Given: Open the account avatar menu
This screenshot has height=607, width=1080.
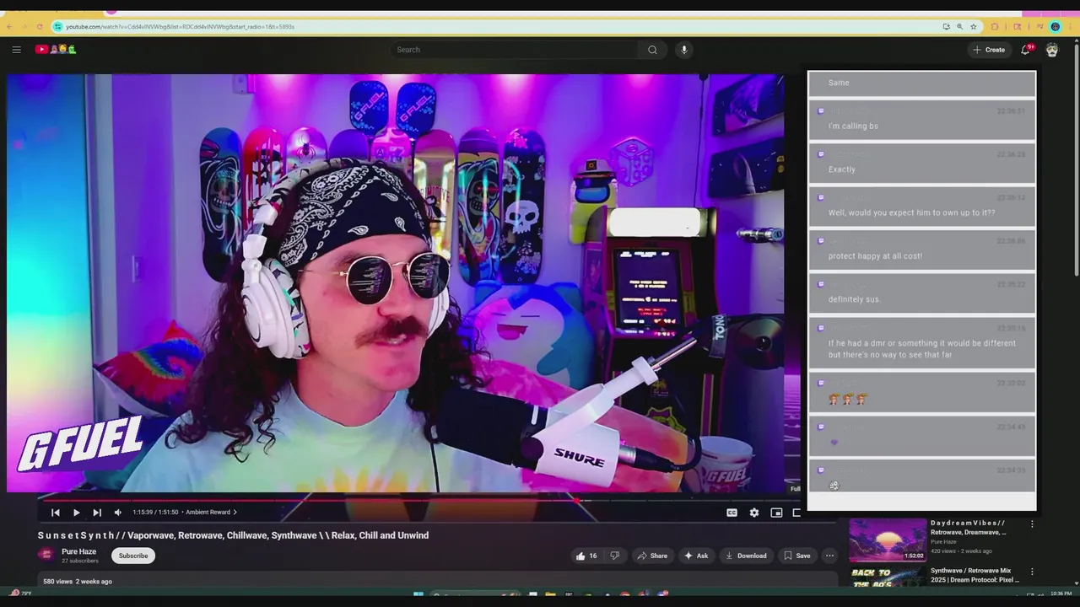Looking at the screenshot, I should pos(1052,50).
